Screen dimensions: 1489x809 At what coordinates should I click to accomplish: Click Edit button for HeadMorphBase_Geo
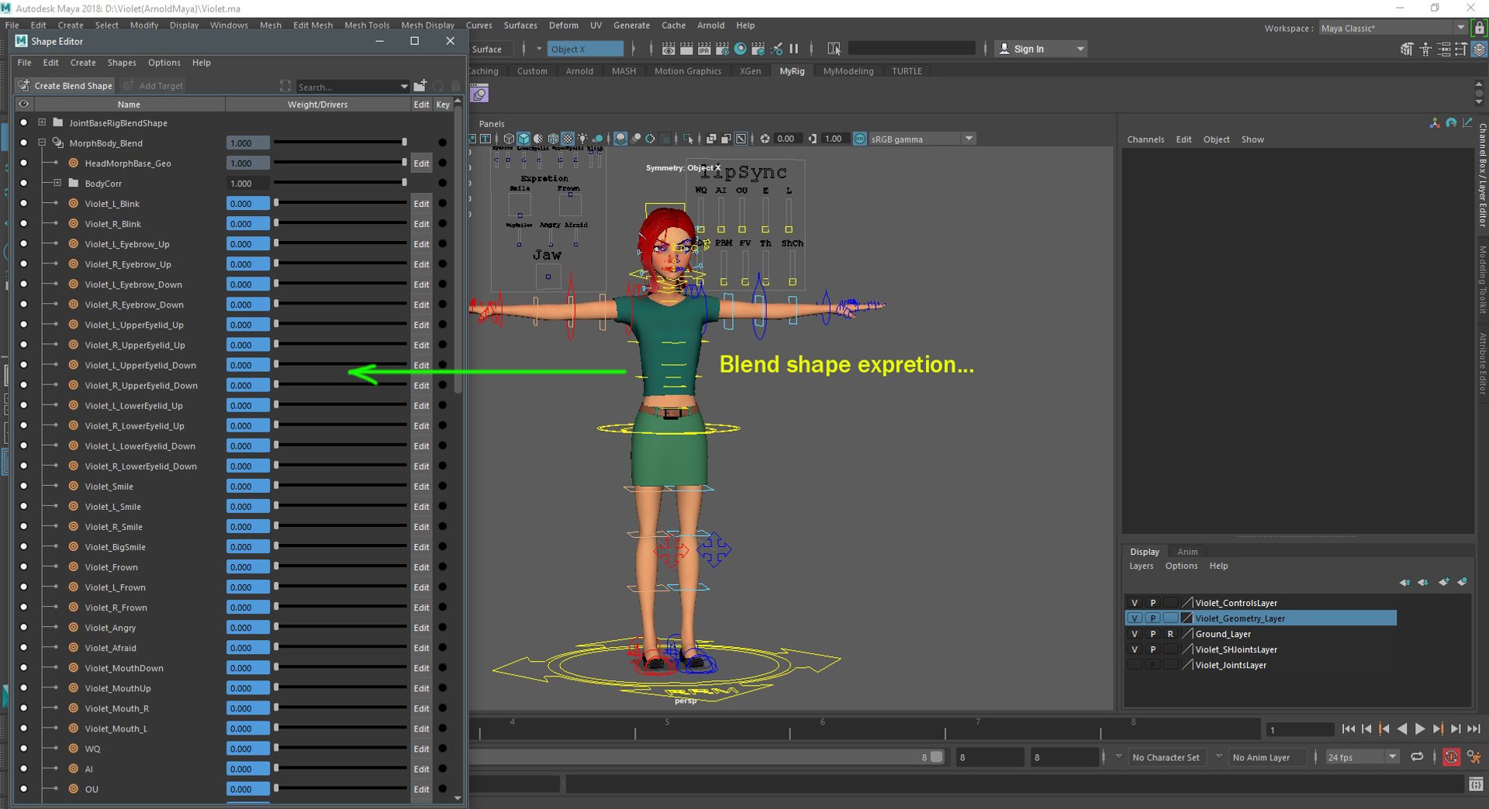[421, 164]
